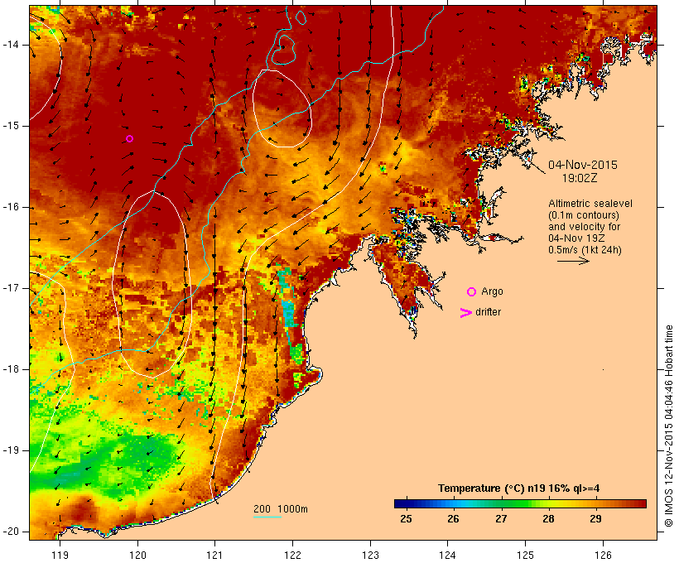This screenshot has width=679, height=563.
Task: Click the drifter legend text
Action: pyautogui.click(x=488, y=312)
